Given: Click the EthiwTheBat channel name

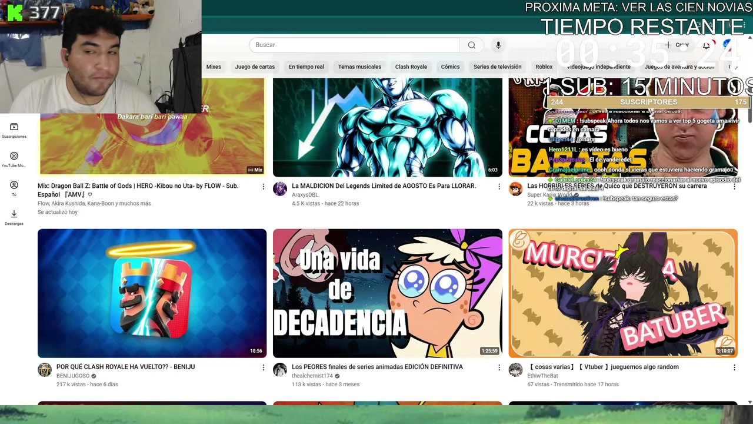Looking at the screenshot, I should click(x=542, y=376).
